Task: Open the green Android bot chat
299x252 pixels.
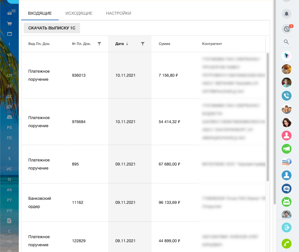Action: click(x=286, y=202)
